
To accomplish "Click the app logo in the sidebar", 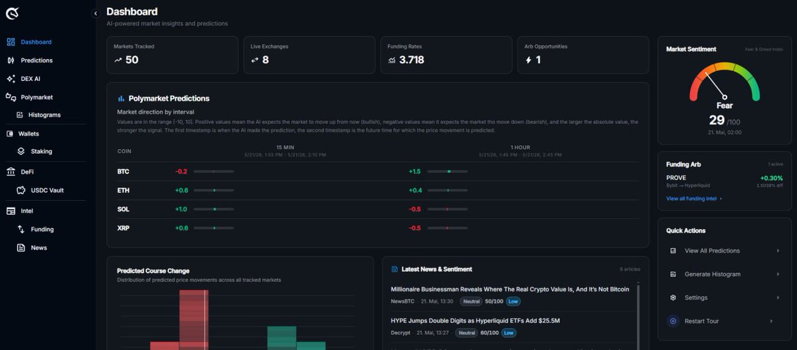I will pyautogui.click(x=13, y=13).
